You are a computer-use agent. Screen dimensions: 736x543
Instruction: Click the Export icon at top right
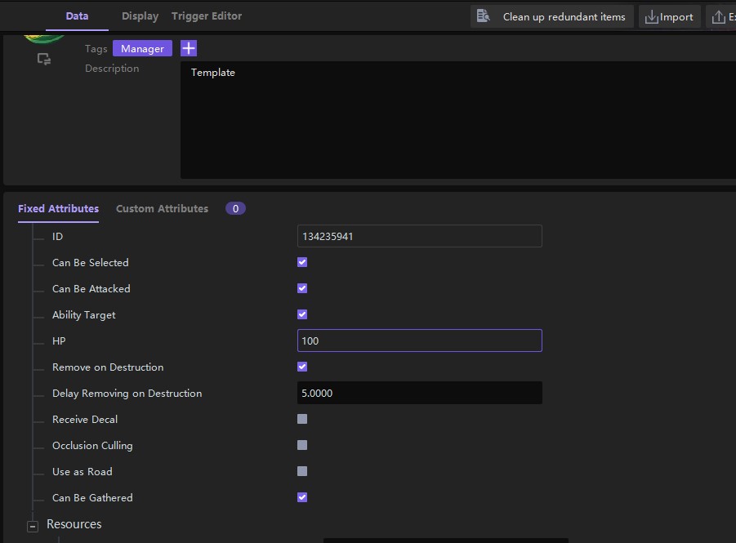720,16
